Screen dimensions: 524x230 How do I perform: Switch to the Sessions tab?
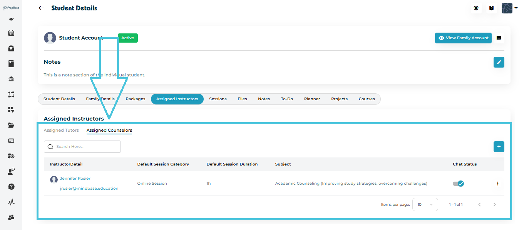tap(218, 99)
